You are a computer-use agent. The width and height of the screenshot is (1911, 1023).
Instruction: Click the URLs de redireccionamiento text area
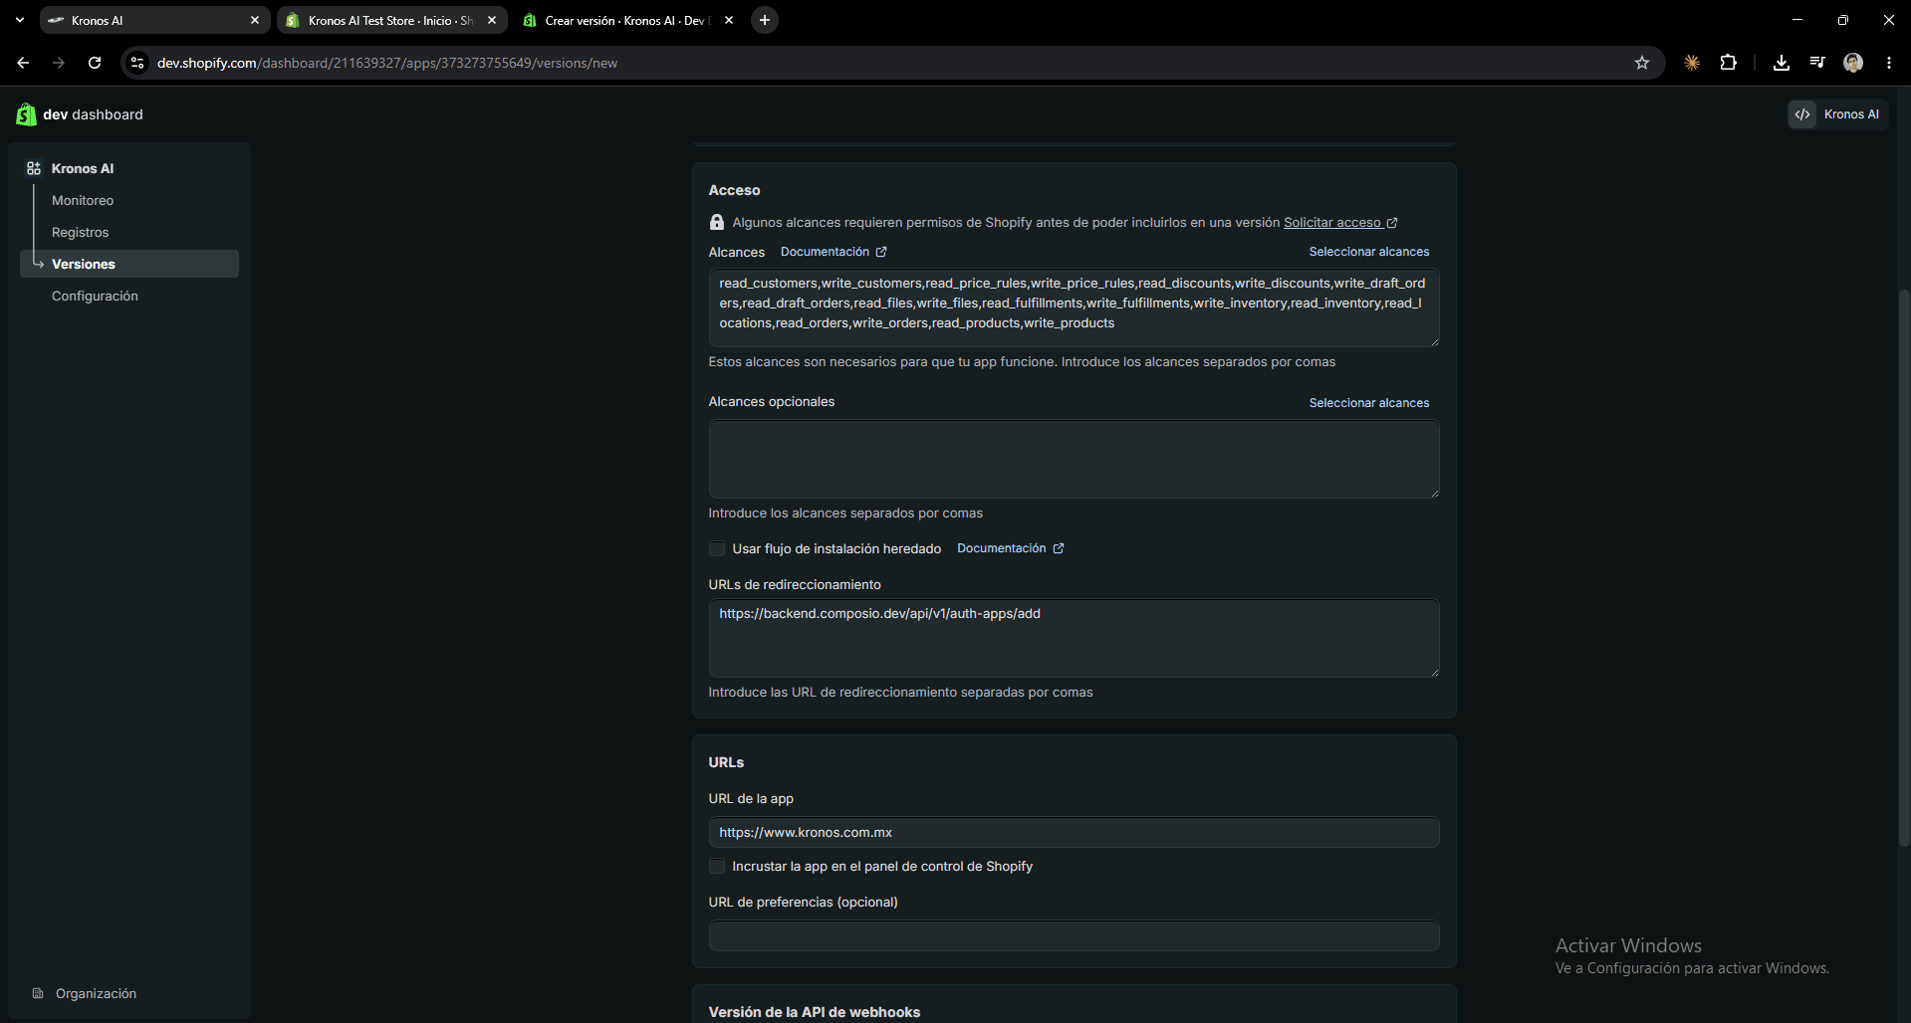1074,638
